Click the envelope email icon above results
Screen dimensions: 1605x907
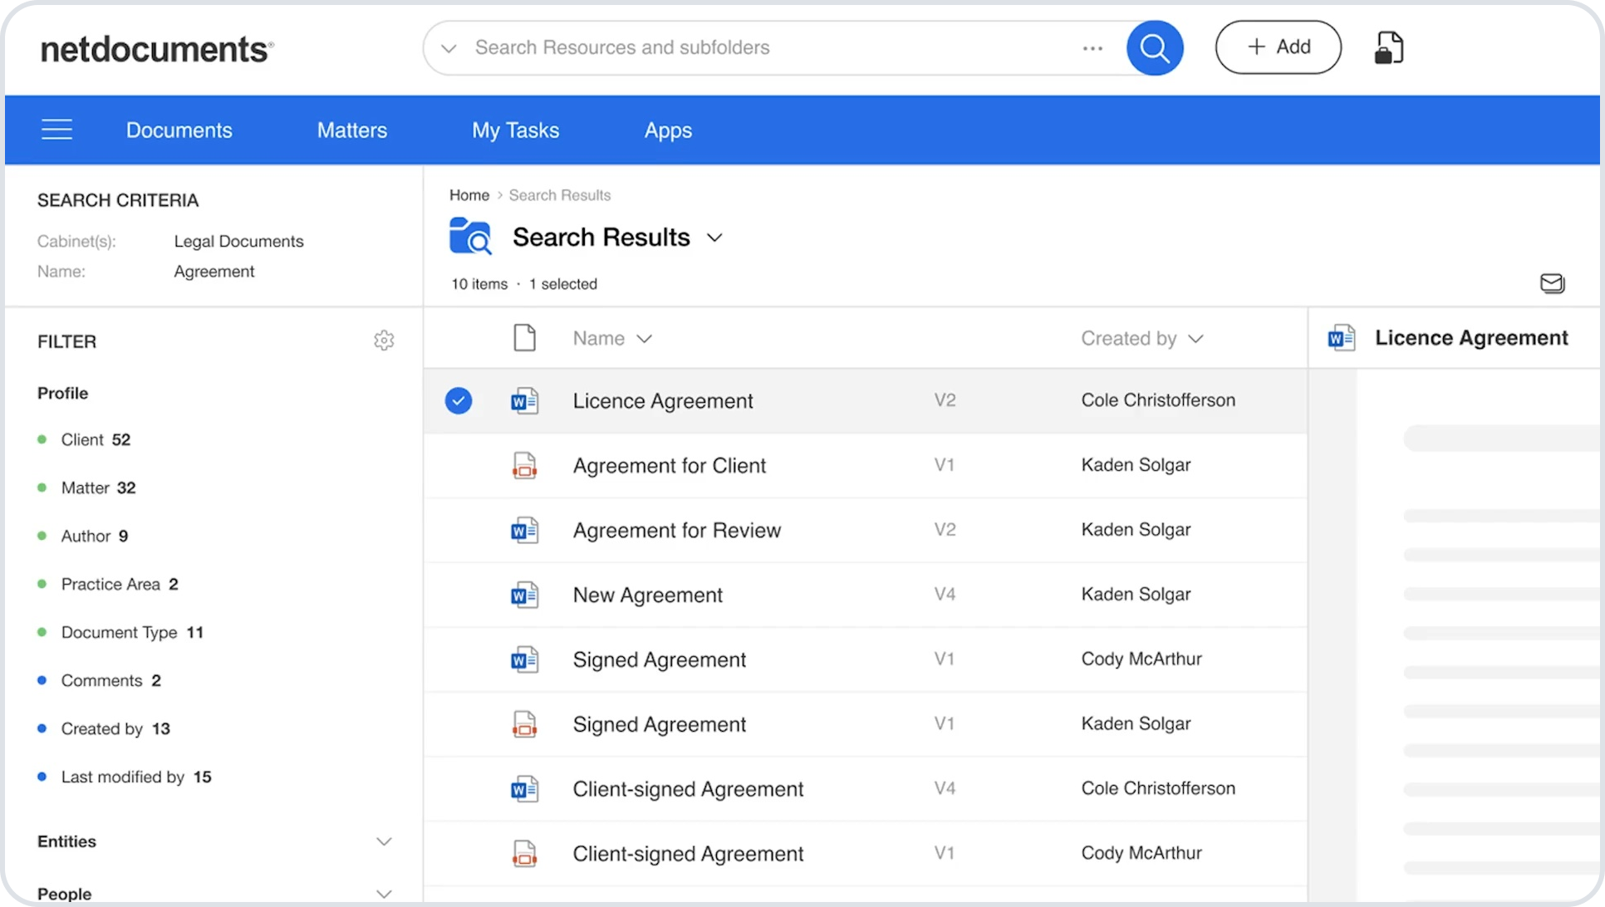click(x=1552, y=283)
